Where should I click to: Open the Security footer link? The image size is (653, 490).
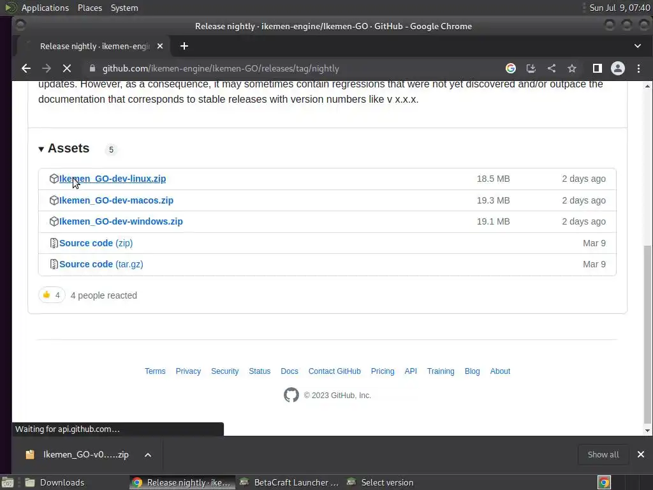pyautogui.click(x=225, y=371)
